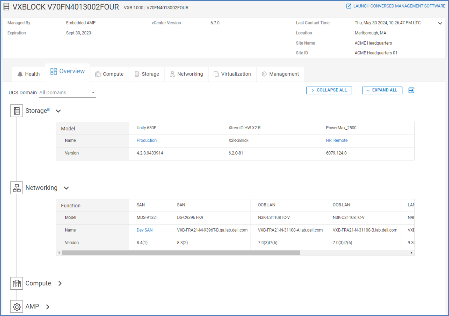449x316 pixels.
Task: Open the Virtualization tab
Action: 232,74
